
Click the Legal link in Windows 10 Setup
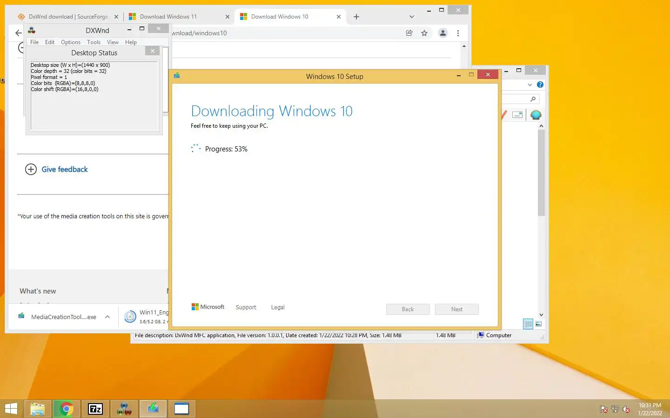point(278,307)
